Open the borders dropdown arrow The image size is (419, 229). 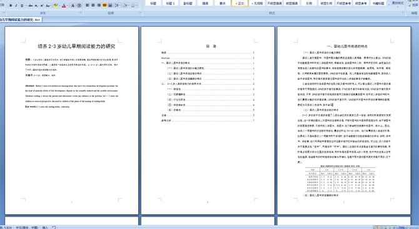(x=136, y=6)
